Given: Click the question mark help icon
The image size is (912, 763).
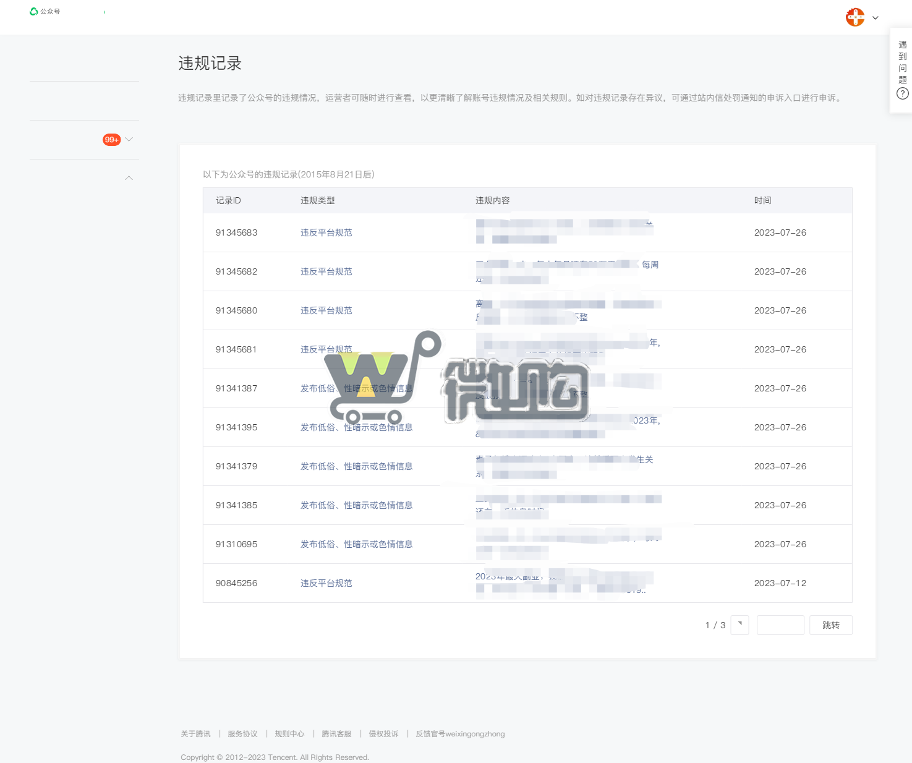Looking at the screenshot, I should click(x=903, y=94).
